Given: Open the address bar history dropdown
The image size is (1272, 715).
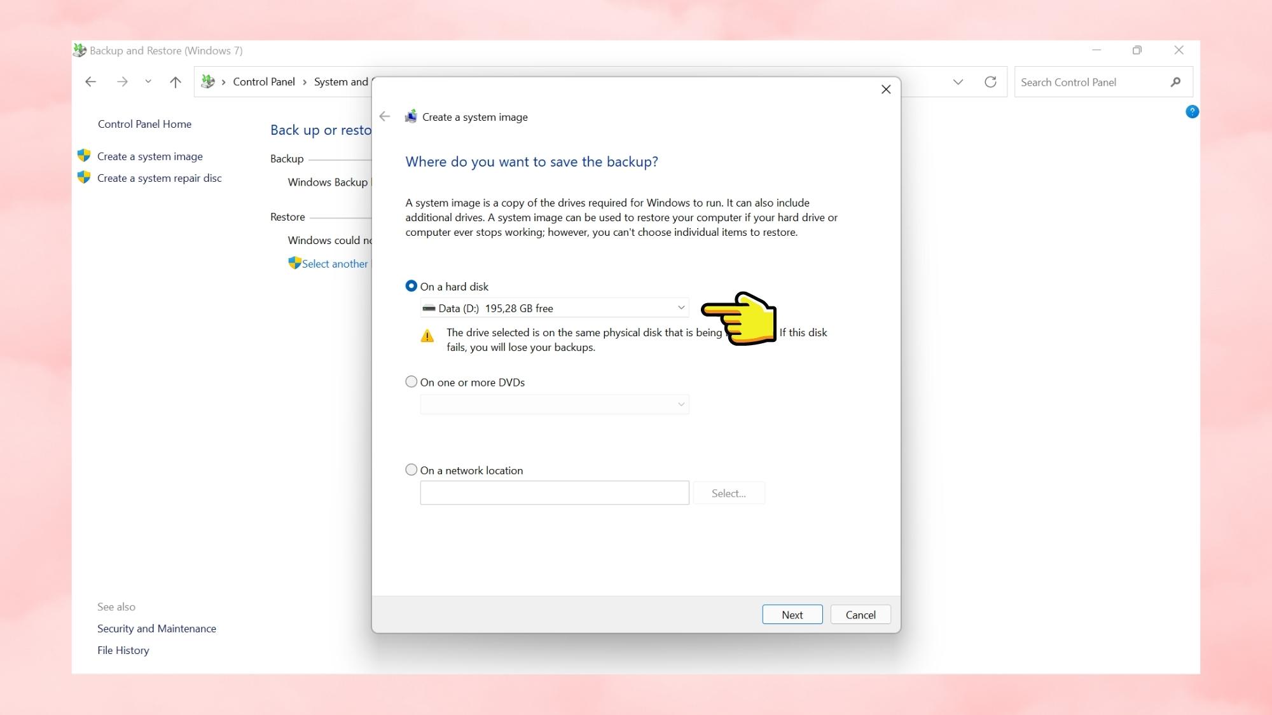Looking at the screenshot, I should click(x=958, y=82).
